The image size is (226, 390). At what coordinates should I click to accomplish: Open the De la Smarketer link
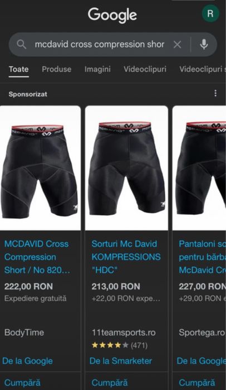121,361
